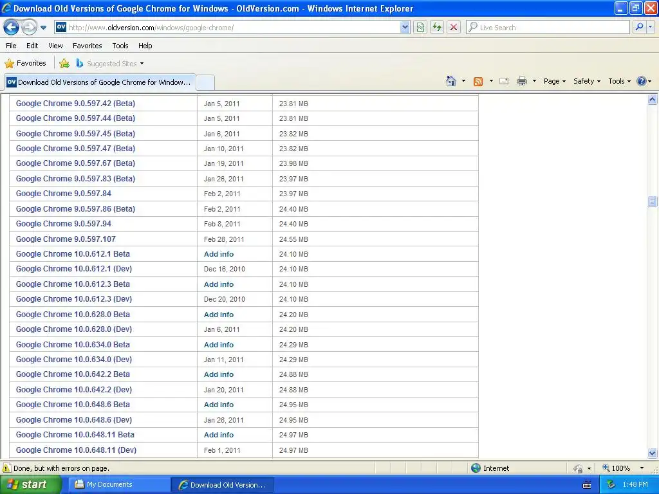Viewport: 659px width, 494px height.
Task: Open a new blank tab
Action: click(x=205, y=83)
